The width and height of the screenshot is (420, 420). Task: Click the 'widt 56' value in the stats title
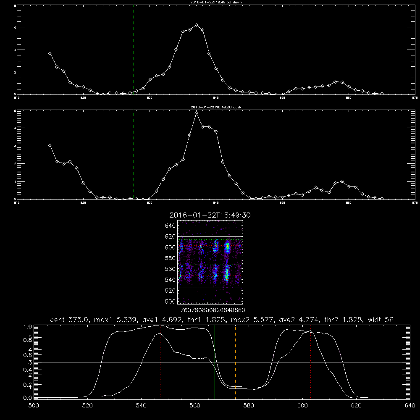point(381,320)
